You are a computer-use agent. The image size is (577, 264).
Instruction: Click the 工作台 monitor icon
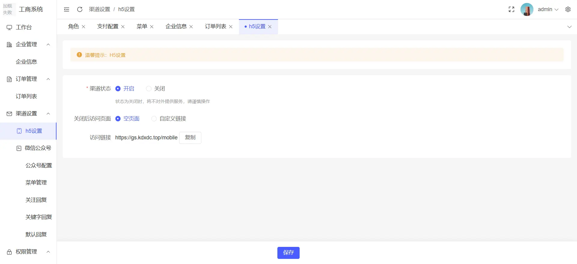pyautogui.click(x=9, y=27)
